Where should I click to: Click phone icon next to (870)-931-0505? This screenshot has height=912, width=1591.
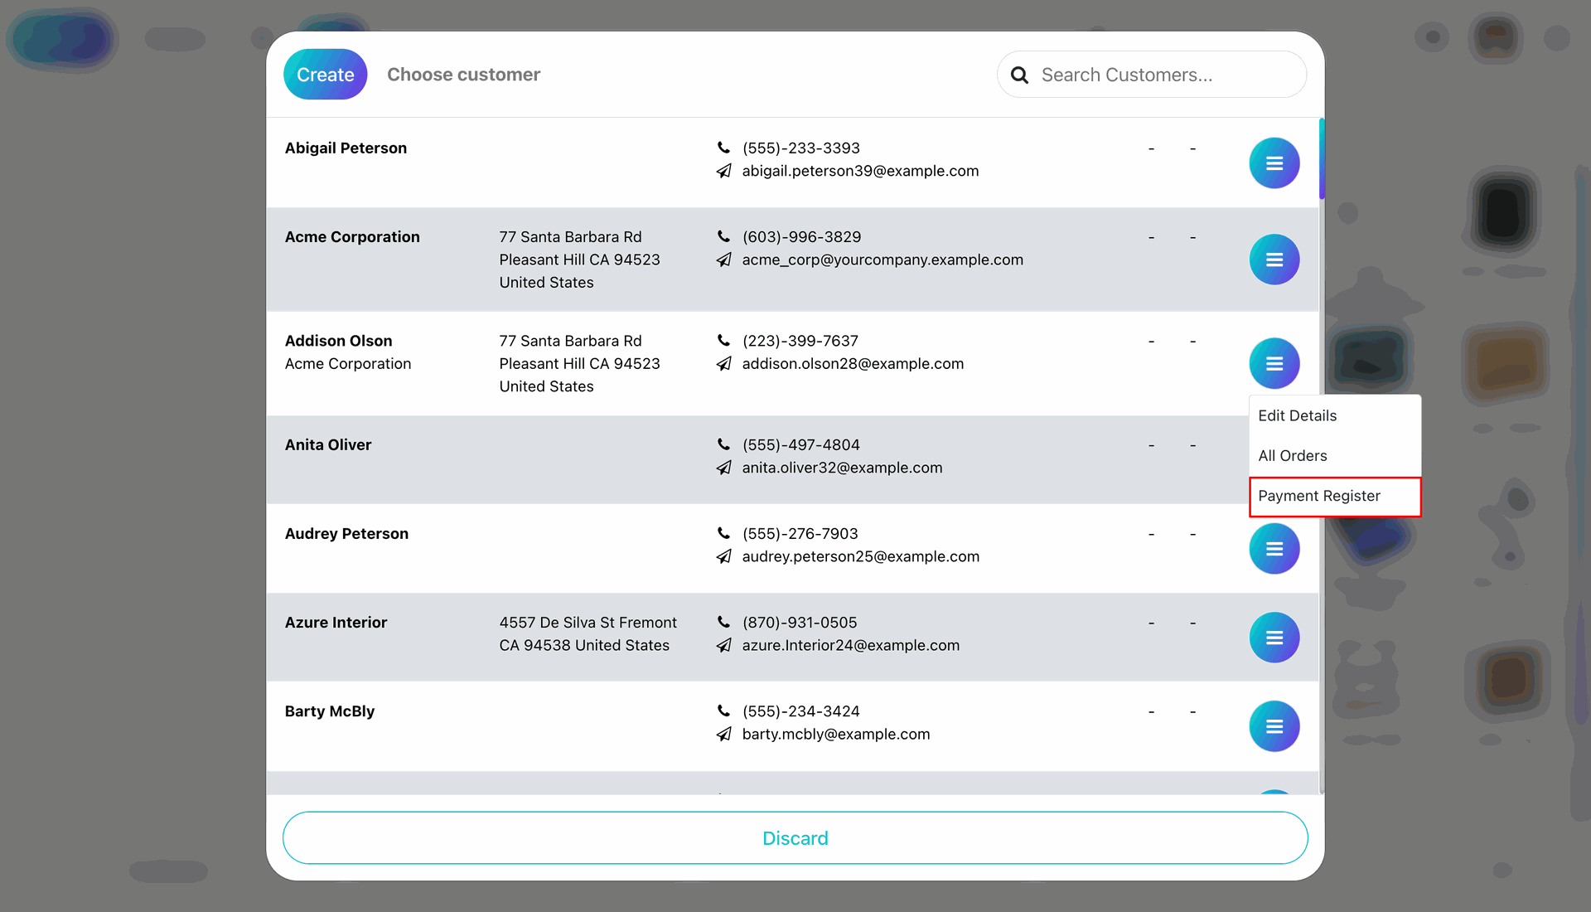point(723,622)
